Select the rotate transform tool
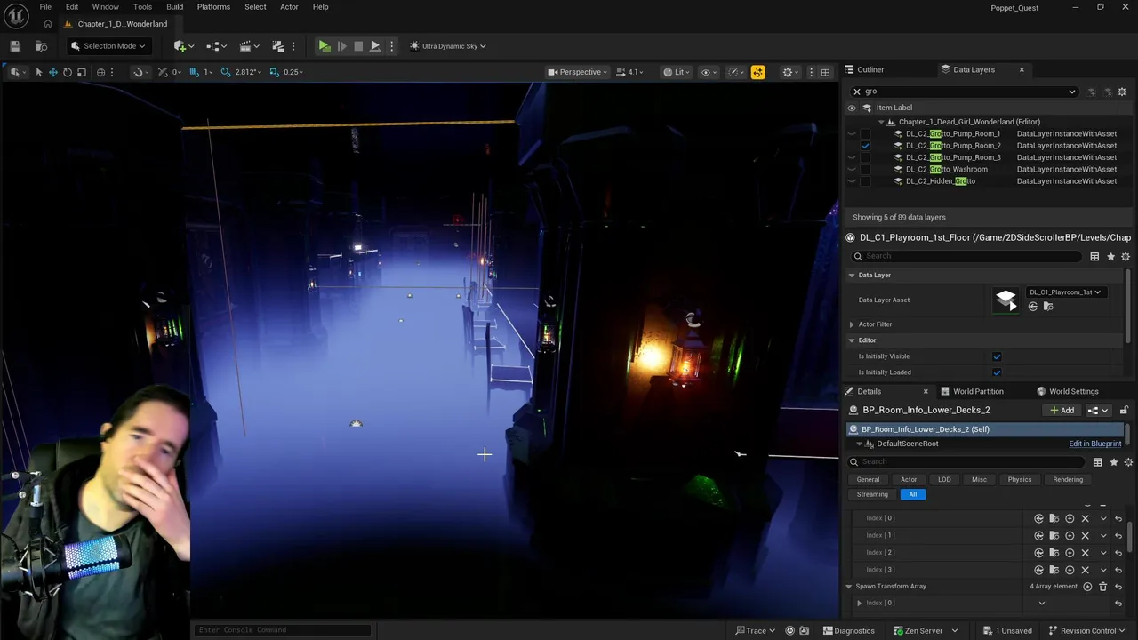The height and width of the screenshot is (640, 1138). point(68,72)
